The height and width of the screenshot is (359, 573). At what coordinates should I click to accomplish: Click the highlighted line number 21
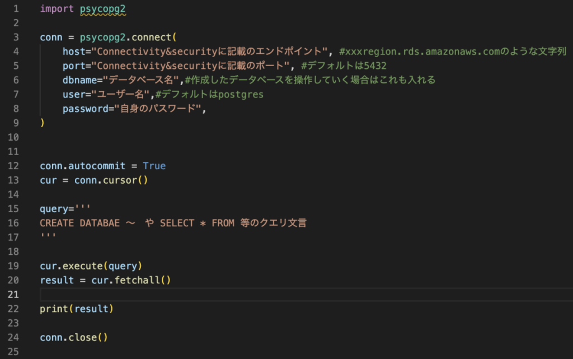coord(13,295)
